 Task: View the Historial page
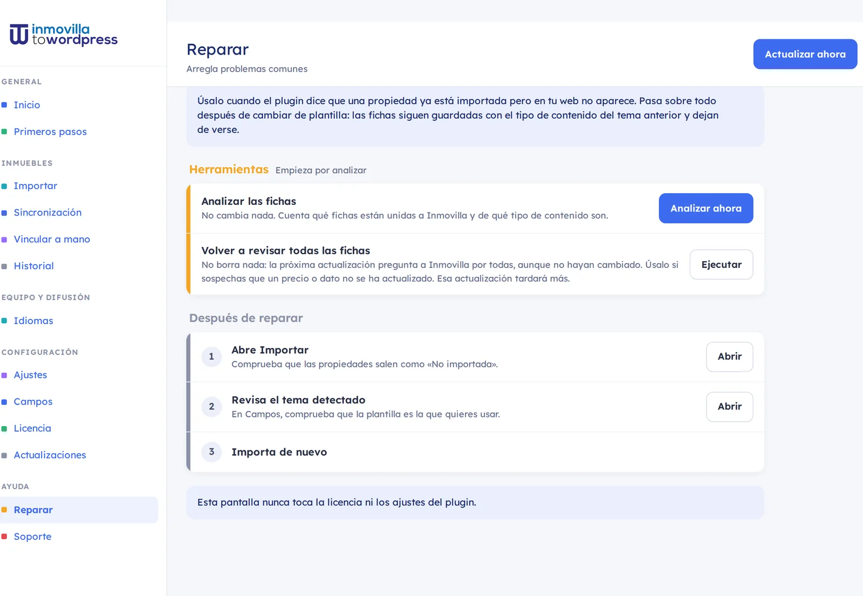(x=33, y=266)
